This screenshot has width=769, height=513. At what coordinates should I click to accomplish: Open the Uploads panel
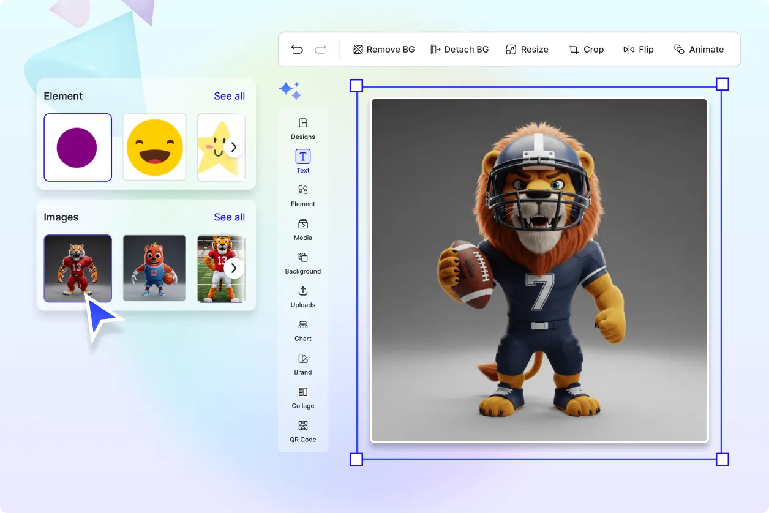(303, 297)
